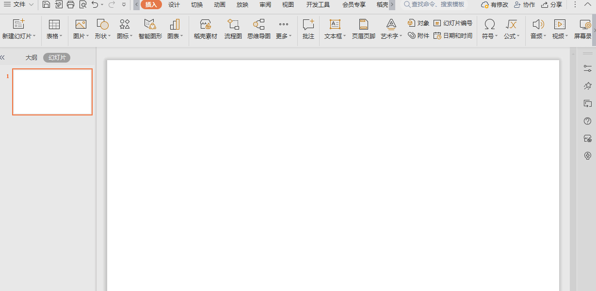The height and width of the screenshot is (291, 596).
Task: Click the lightning bolt icon in right sidebar
Action: tap(588, 156)
